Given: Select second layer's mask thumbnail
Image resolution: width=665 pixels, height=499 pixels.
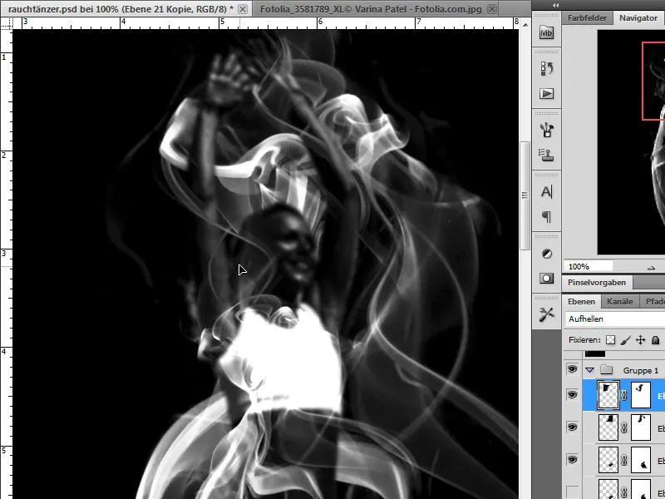Looking at the screenshot, I should coord(640,427).
